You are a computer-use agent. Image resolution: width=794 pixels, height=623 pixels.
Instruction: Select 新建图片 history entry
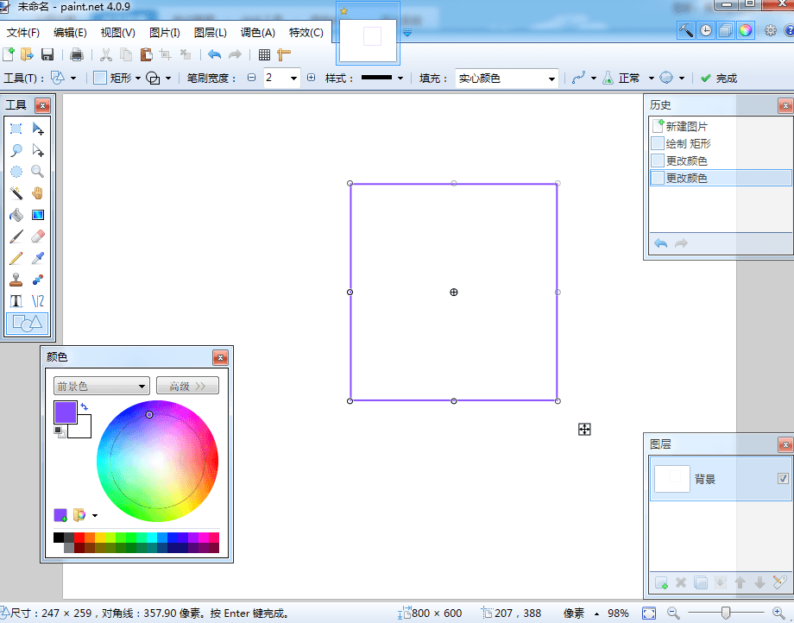[x=721, y=126]
